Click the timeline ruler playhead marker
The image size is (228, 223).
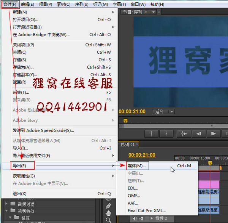(210, 163)
